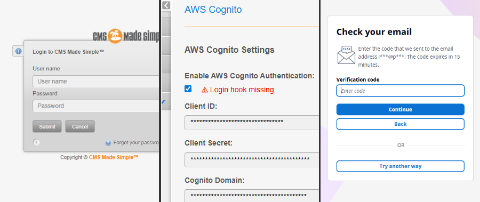Click the Client Secret masked field
The width and height of the screenshot is (480, 202).
click(x=252, y=160)
